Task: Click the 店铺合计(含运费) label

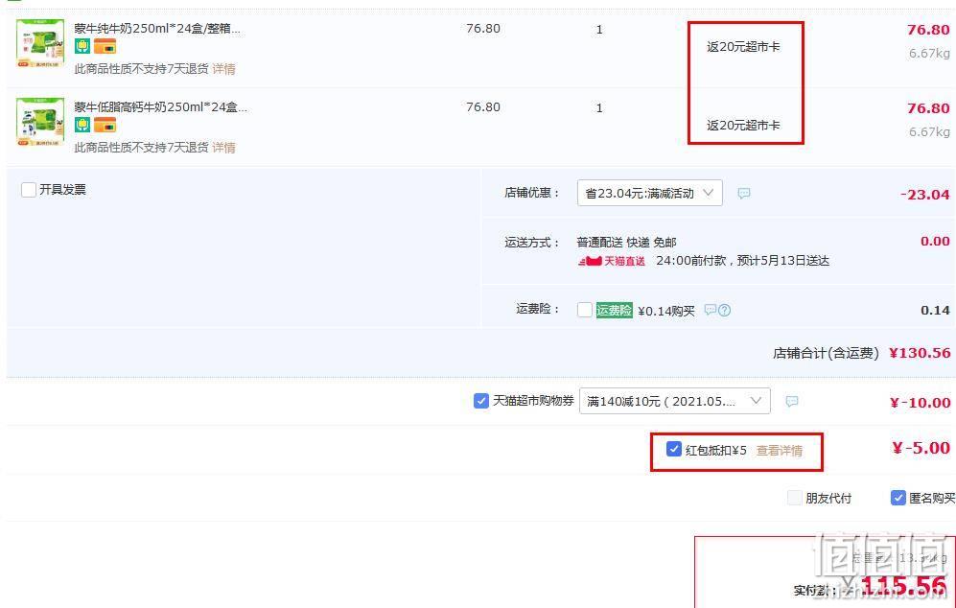Action: click(827, 353)
